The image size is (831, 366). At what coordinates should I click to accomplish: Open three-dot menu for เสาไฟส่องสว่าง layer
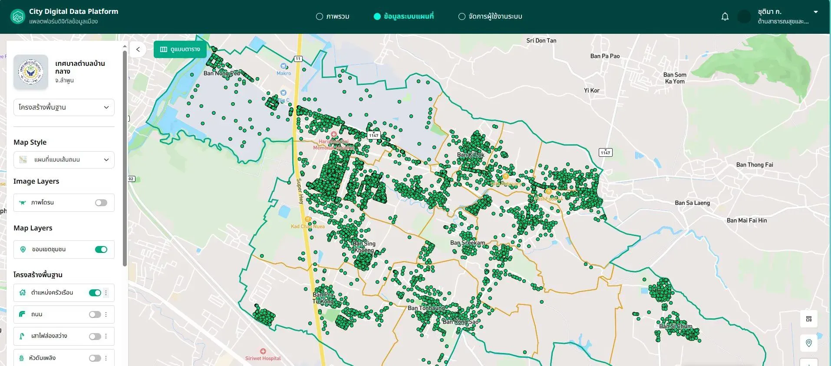[106, 336]
